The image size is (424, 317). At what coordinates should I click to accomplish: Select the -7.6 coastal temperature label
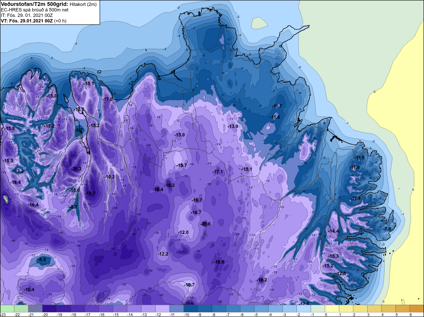tap(387, 229)
